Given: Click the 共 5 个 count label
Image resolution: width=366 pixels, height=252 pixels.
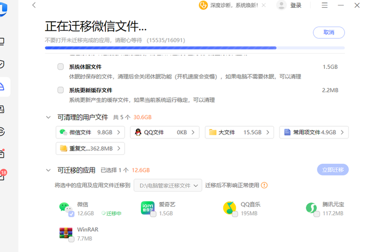Looking at the screenshot, I should coord(121,117).
